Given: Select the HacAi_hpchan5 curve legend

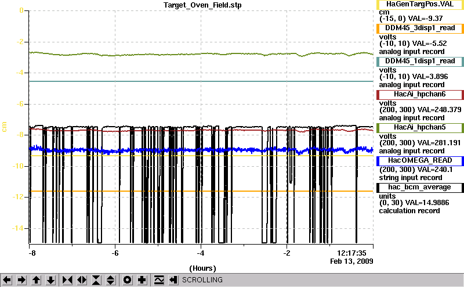Looking at the screenshot, I should coord(420,128).
